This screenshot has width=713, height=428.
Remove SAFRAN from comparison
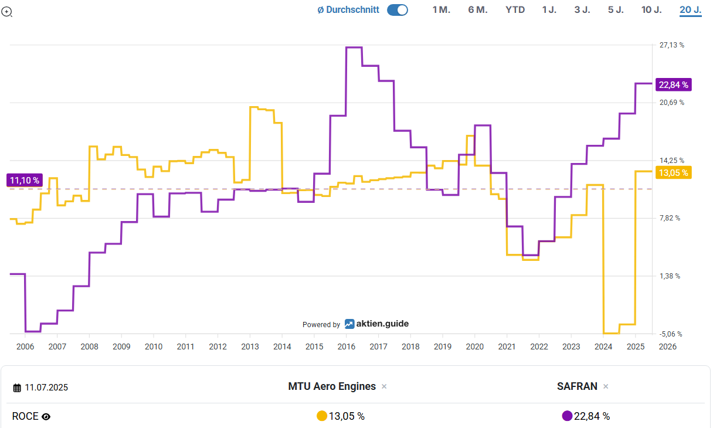pos(606,386)
